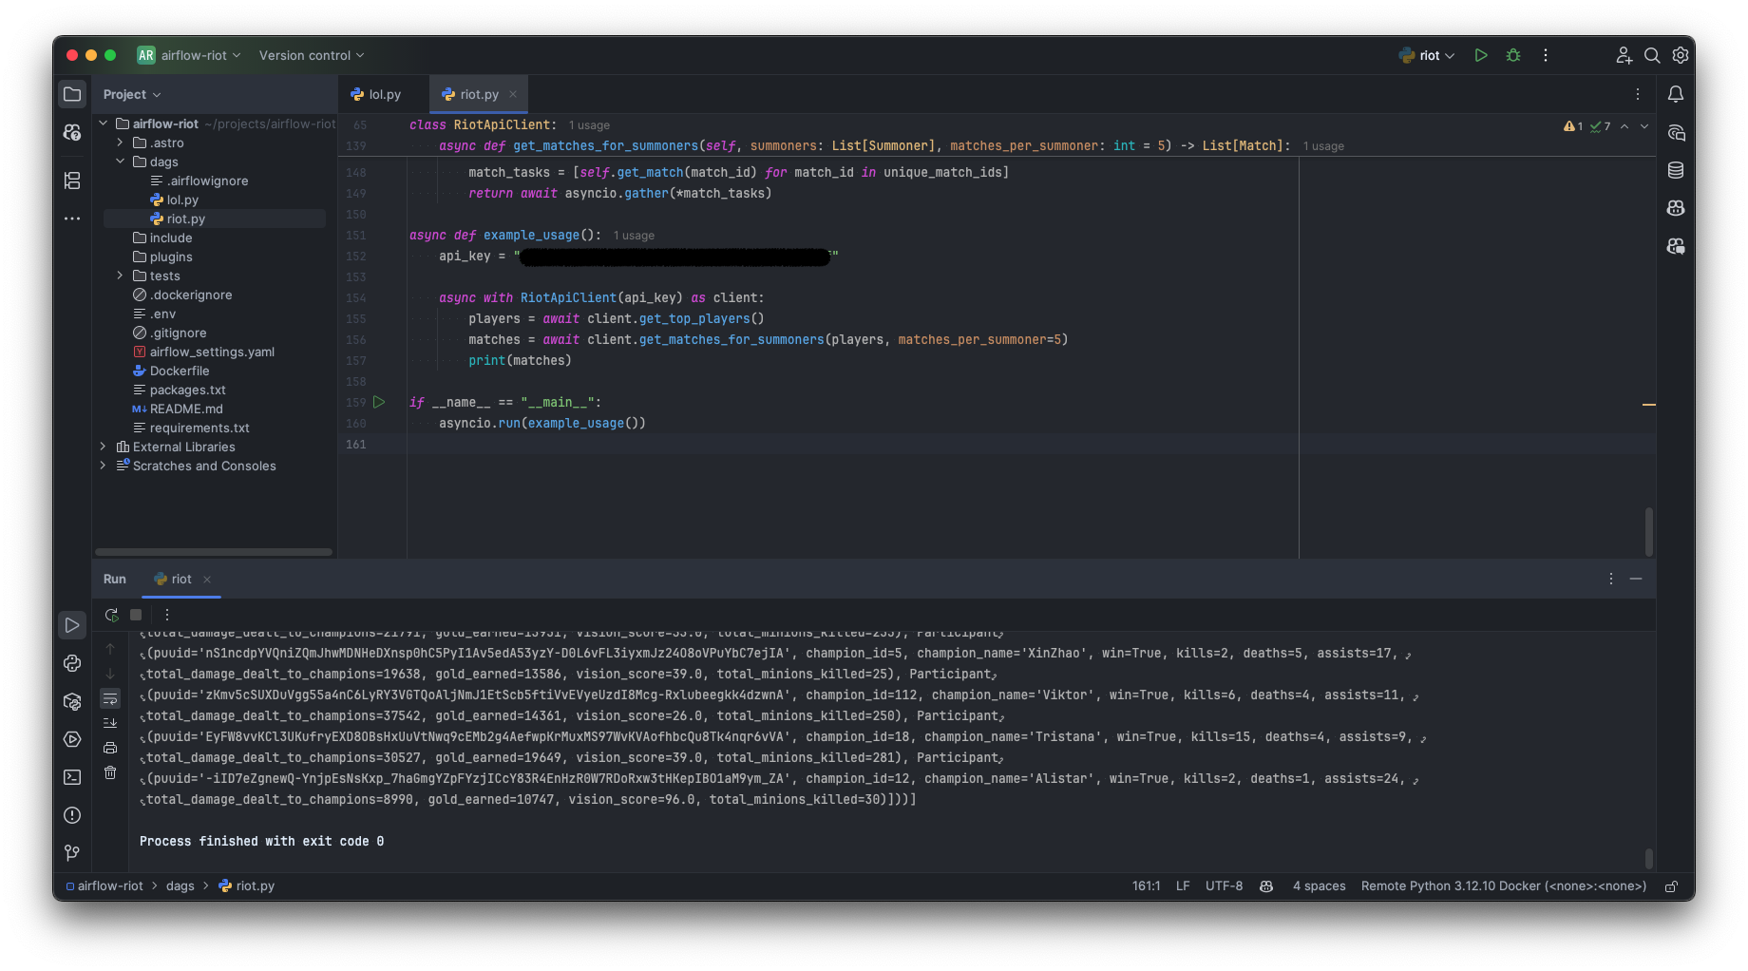
Task: Open the Notifications bell panel
Action: coord(1676,94)
